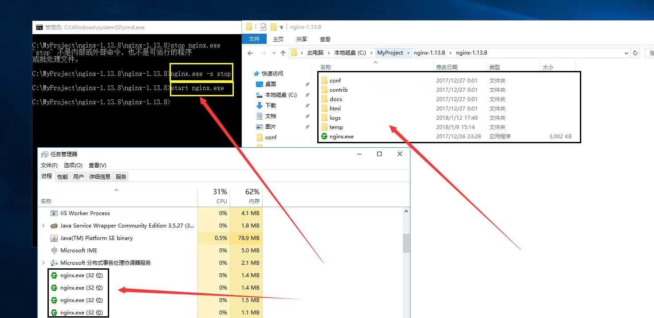Click the Properties checkmark icon in Explorer title bar
This screenshot has height=318, width=654.
tap(264, 27)
